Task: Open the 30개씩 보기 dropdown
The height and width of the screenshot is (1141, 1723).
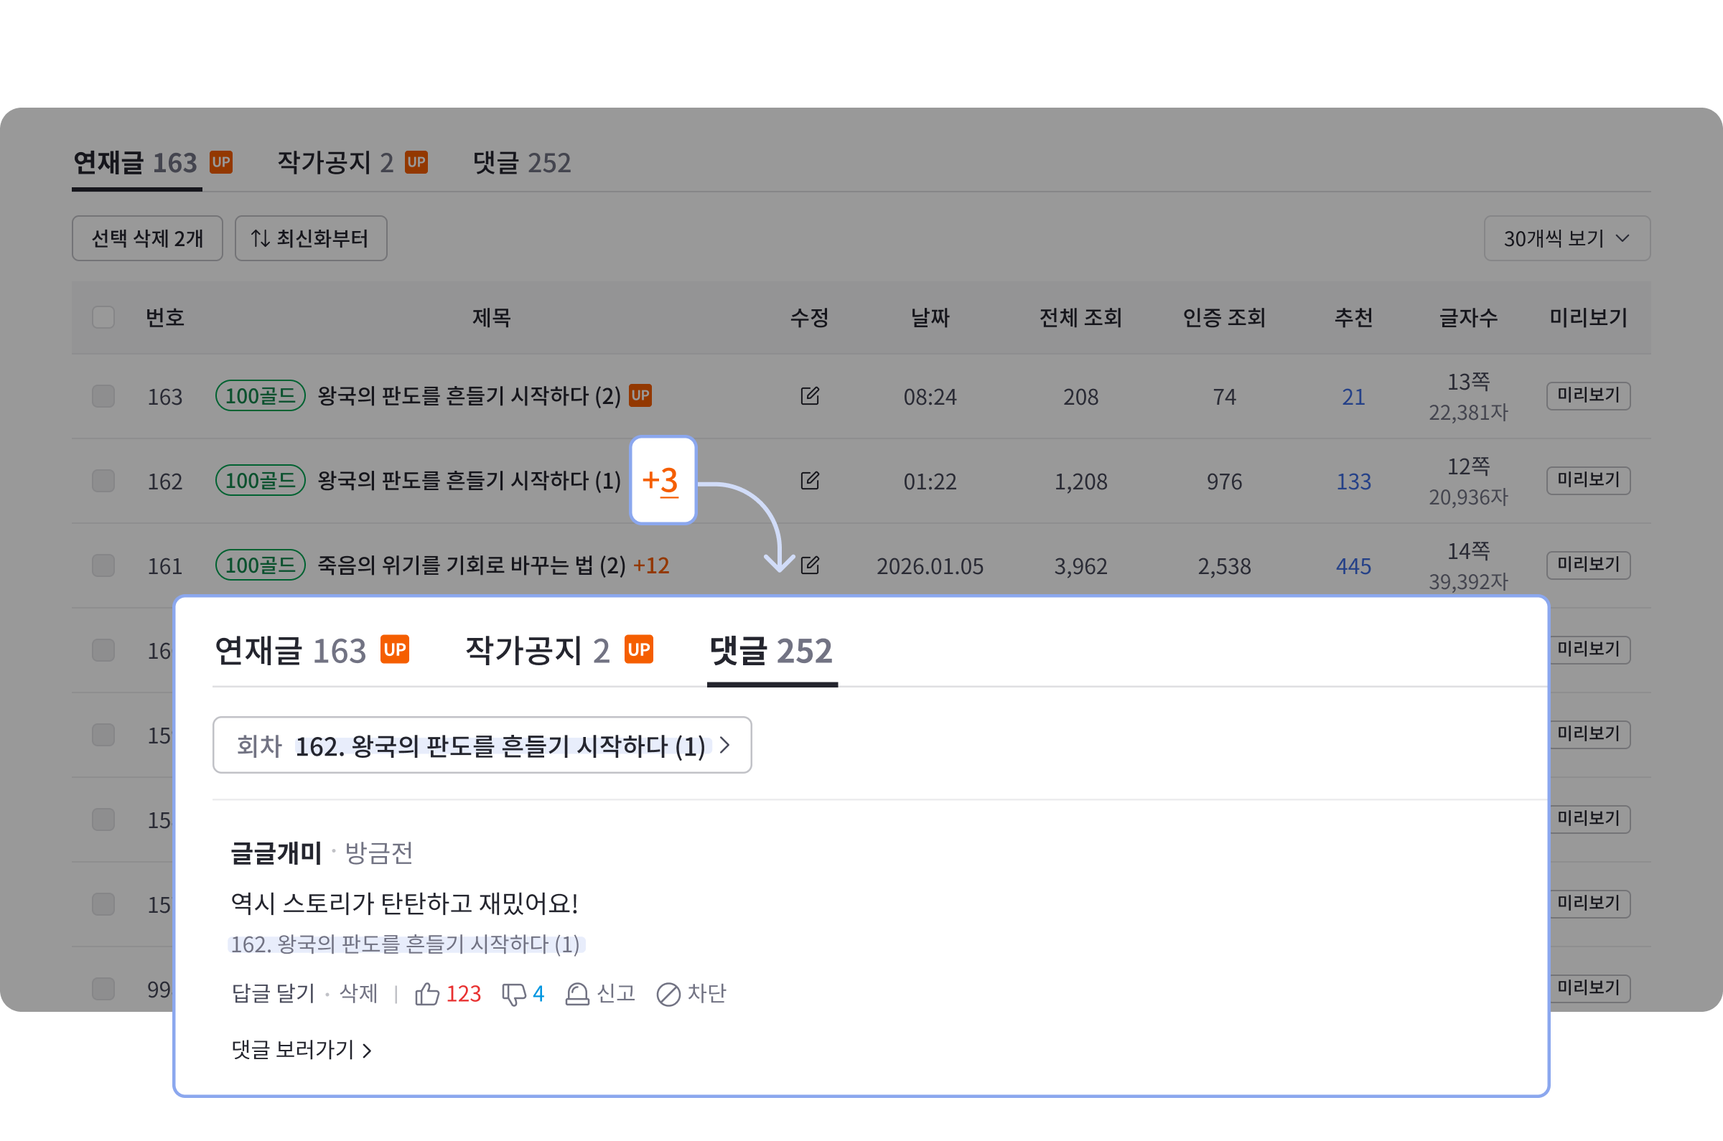Action: 1567,238
